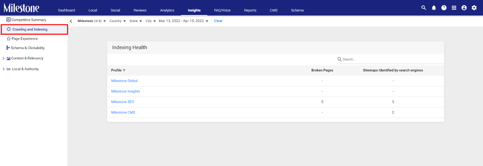
Task: Open the Milestone (4/4) profile dropdown
Action: pos(92,21)
